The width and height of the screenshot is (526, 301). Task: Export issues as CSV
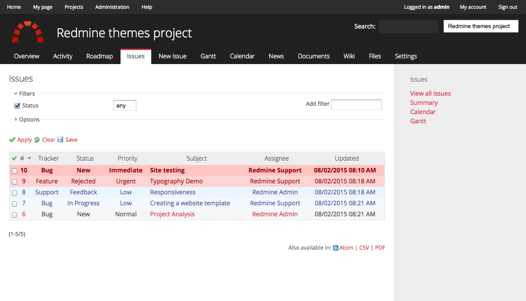[x=364, y=248]
